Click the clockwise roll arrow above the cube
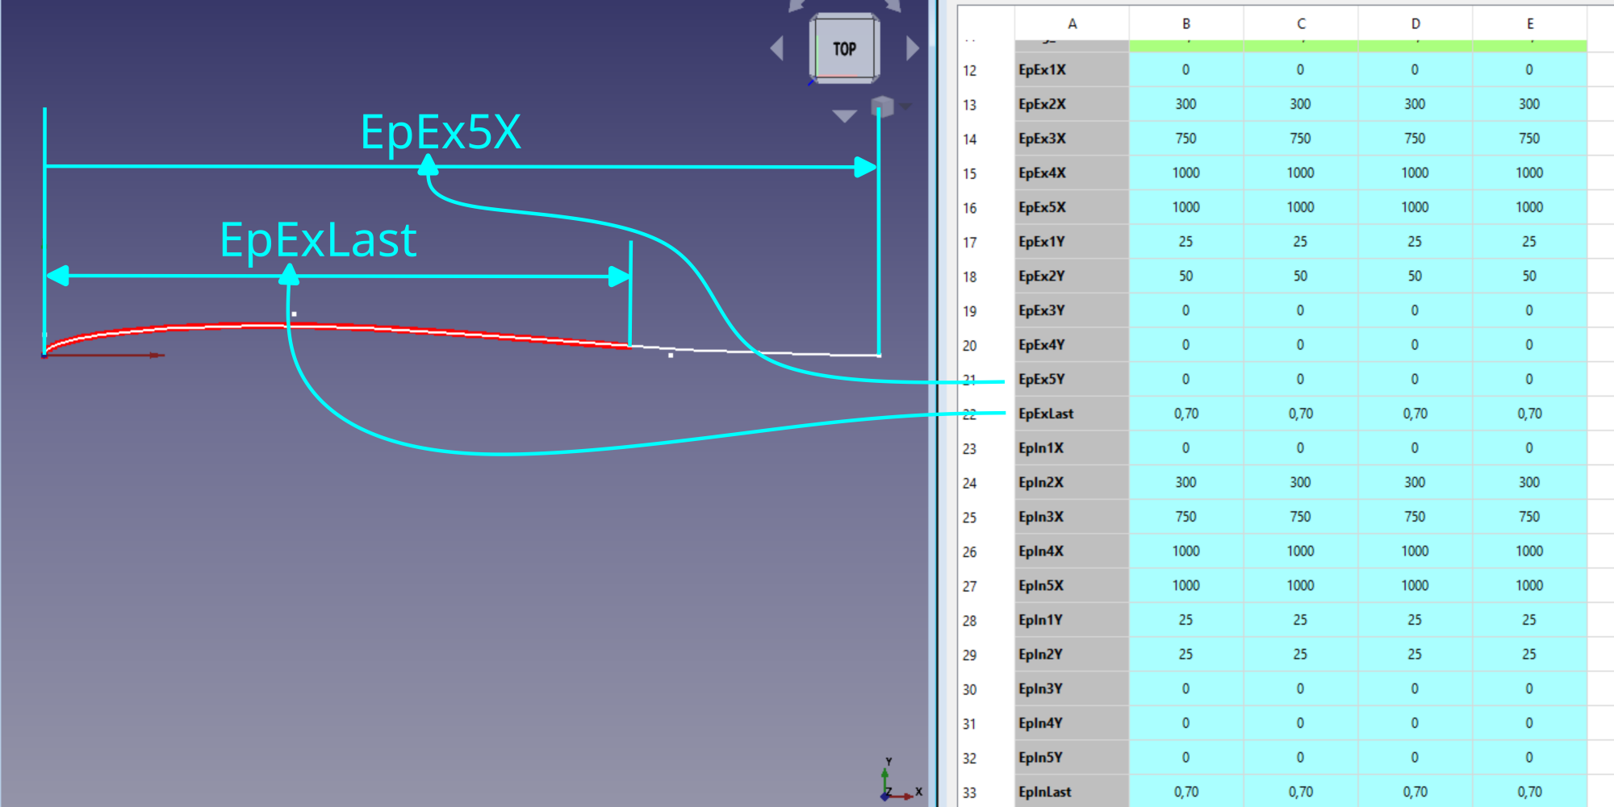The height and width of the screenshot is (807, 1614). click(893, 6)
